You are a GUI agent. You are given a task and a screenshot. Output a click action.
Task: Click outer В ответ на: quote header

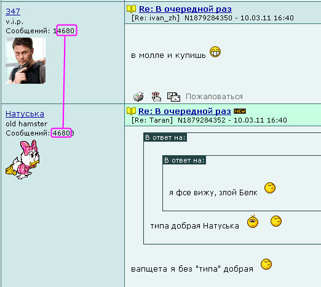click(165, 137)
